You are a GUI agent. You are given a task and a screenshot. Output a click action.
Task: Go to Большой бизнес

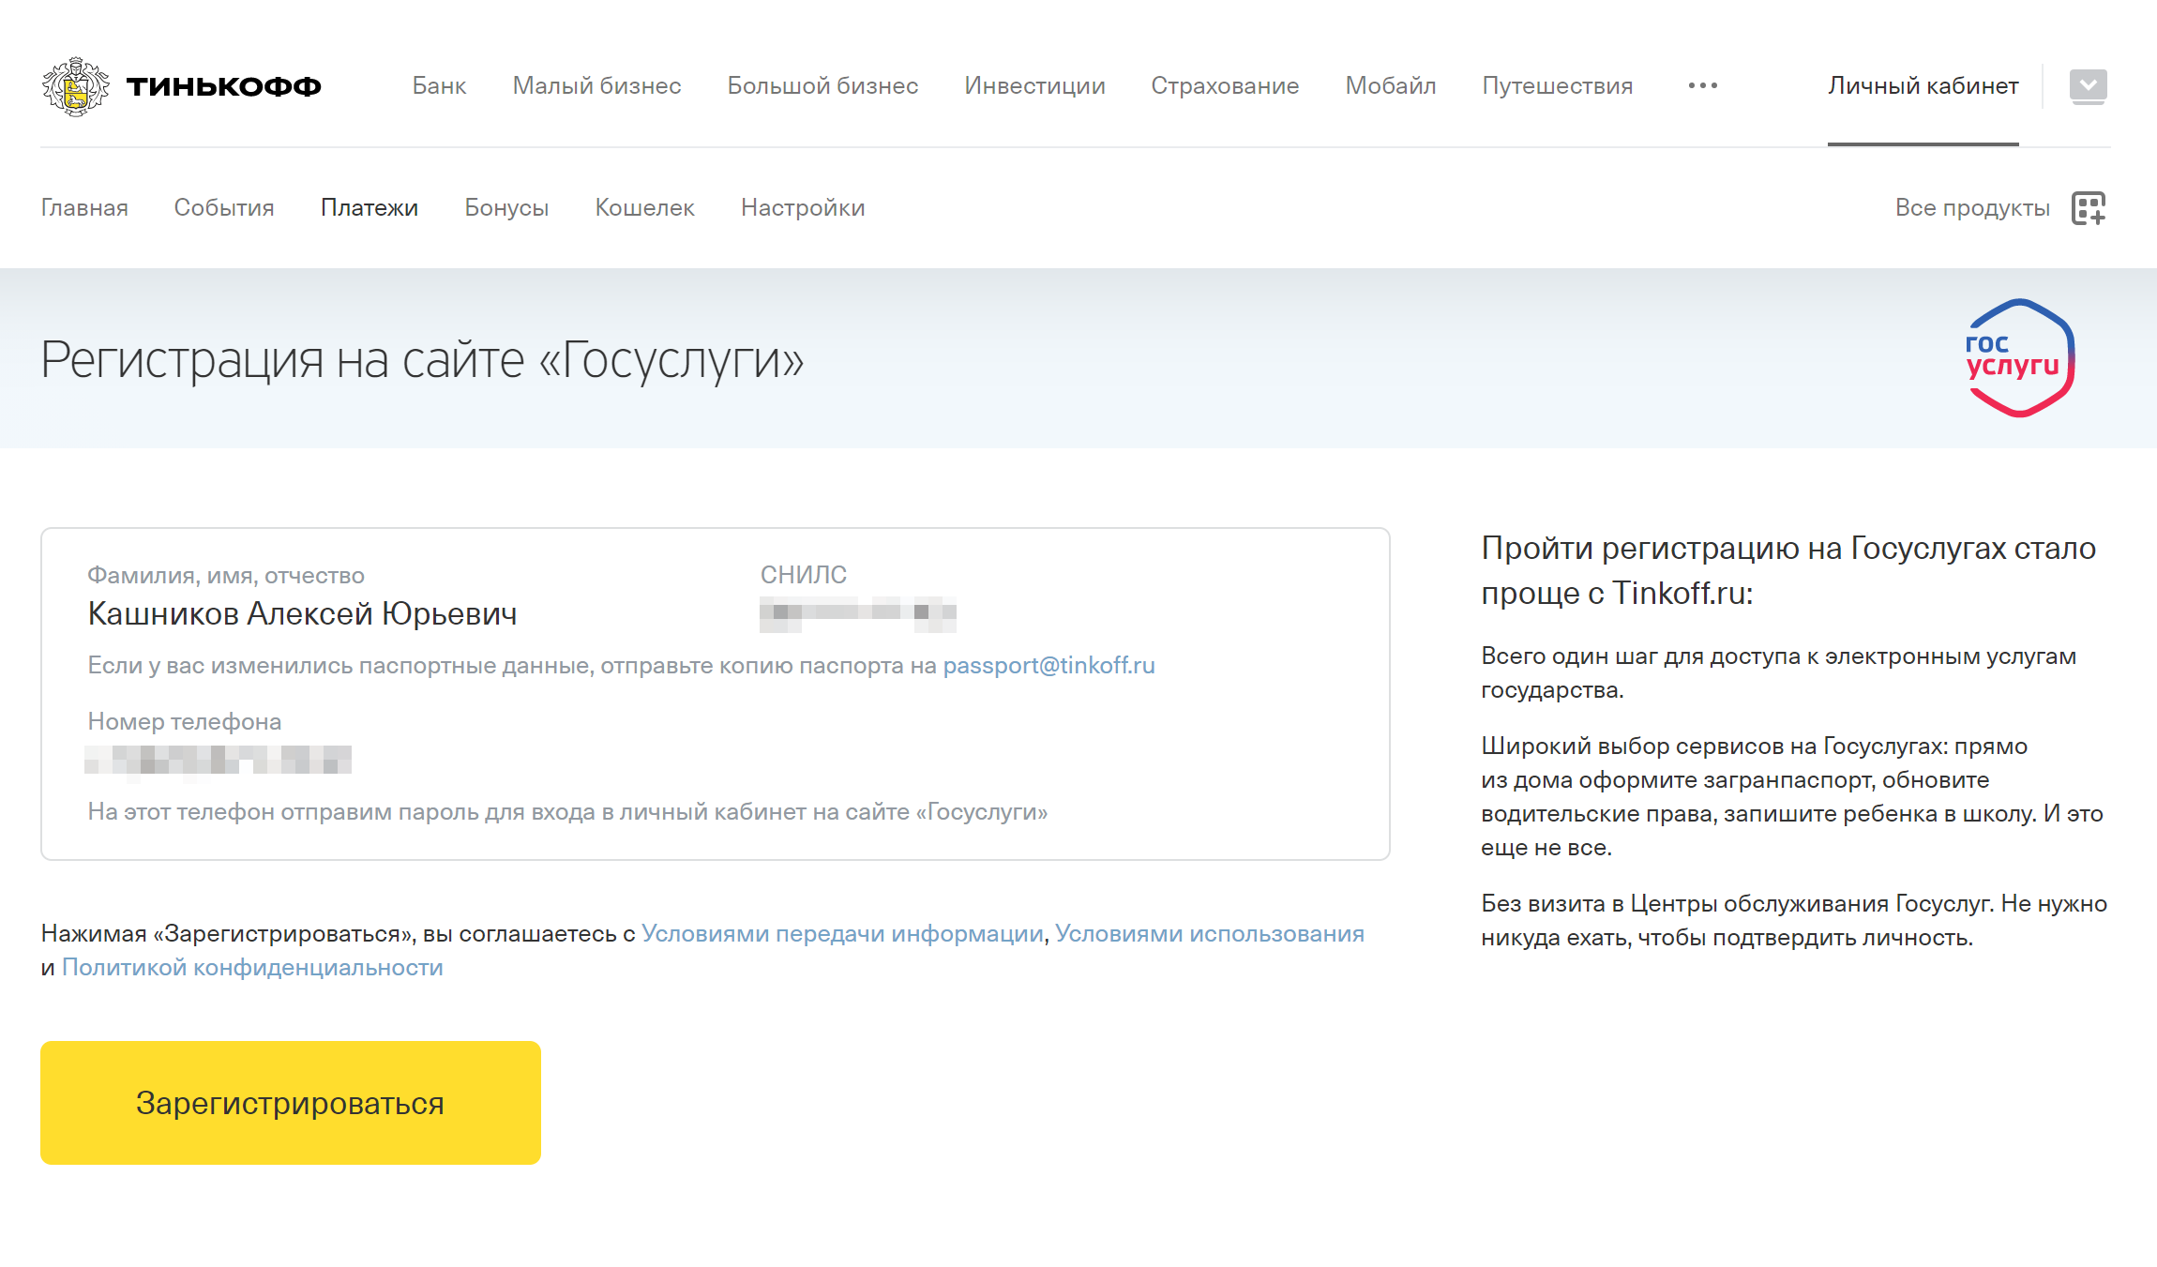pos(822,85)
